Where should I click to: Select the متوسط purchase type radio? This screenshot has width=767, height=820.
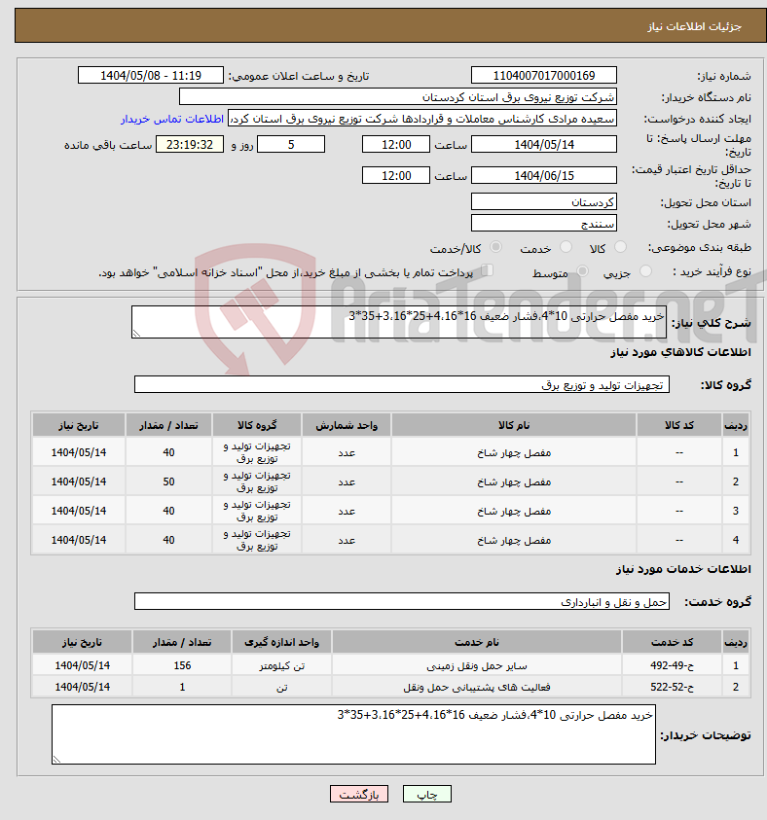click(x=582, y=270)
